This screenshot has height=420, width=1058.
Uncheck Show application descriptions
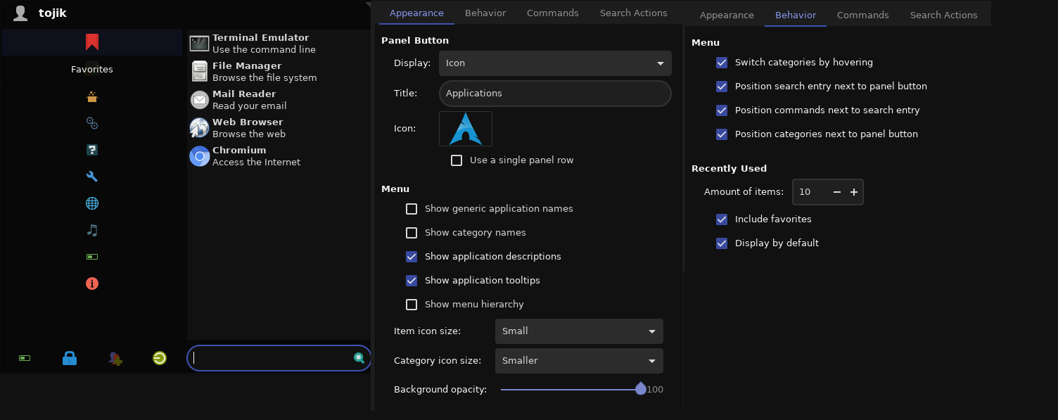(412, 257)
